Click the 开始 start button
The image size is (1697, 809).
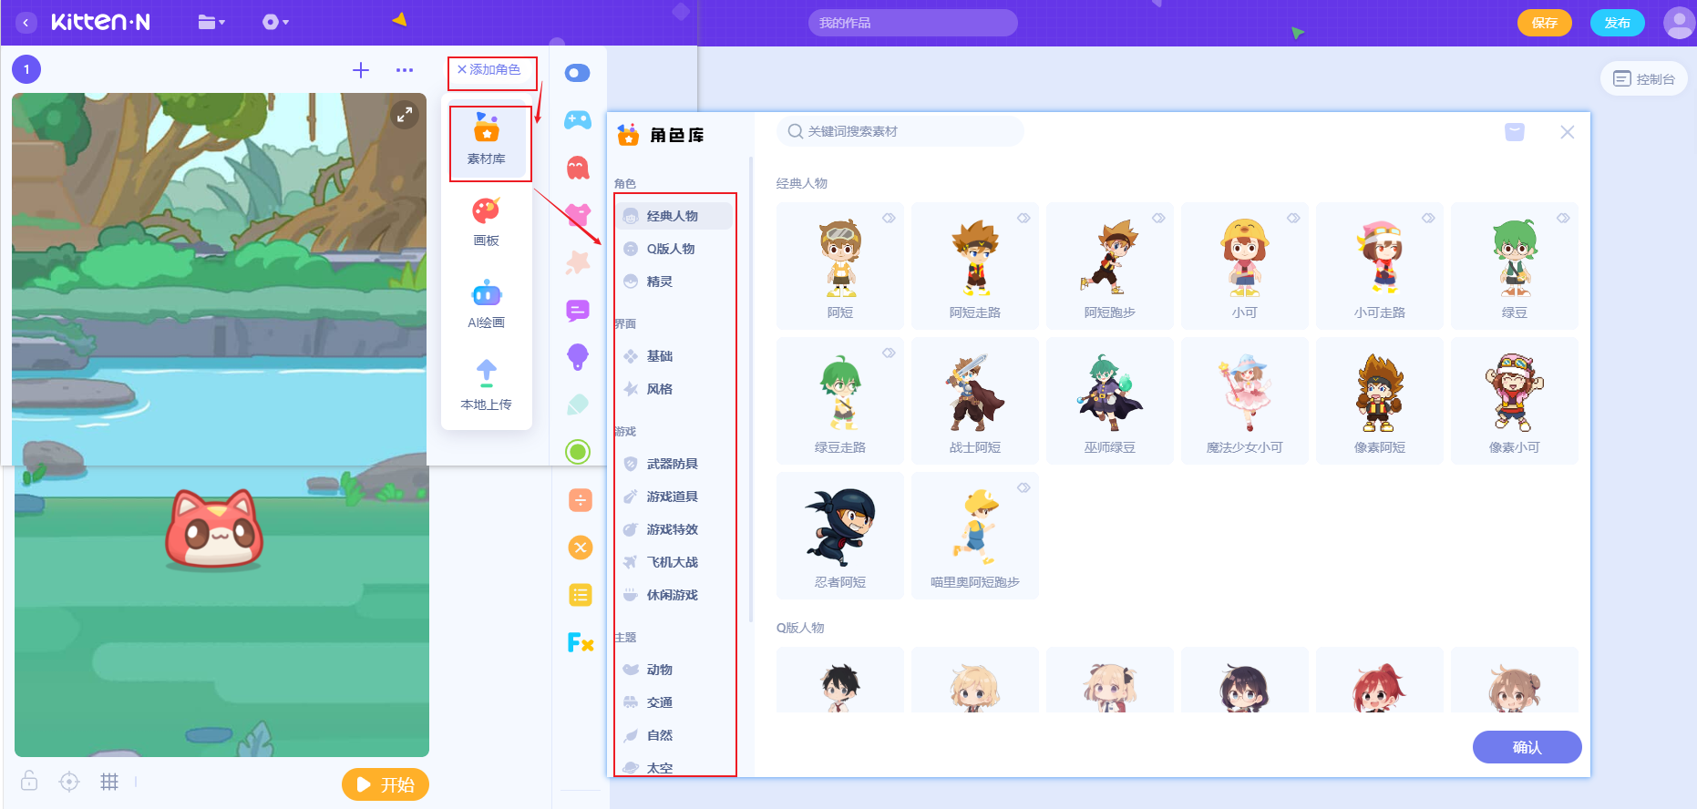pyautogui.click(x=386, y=784)
